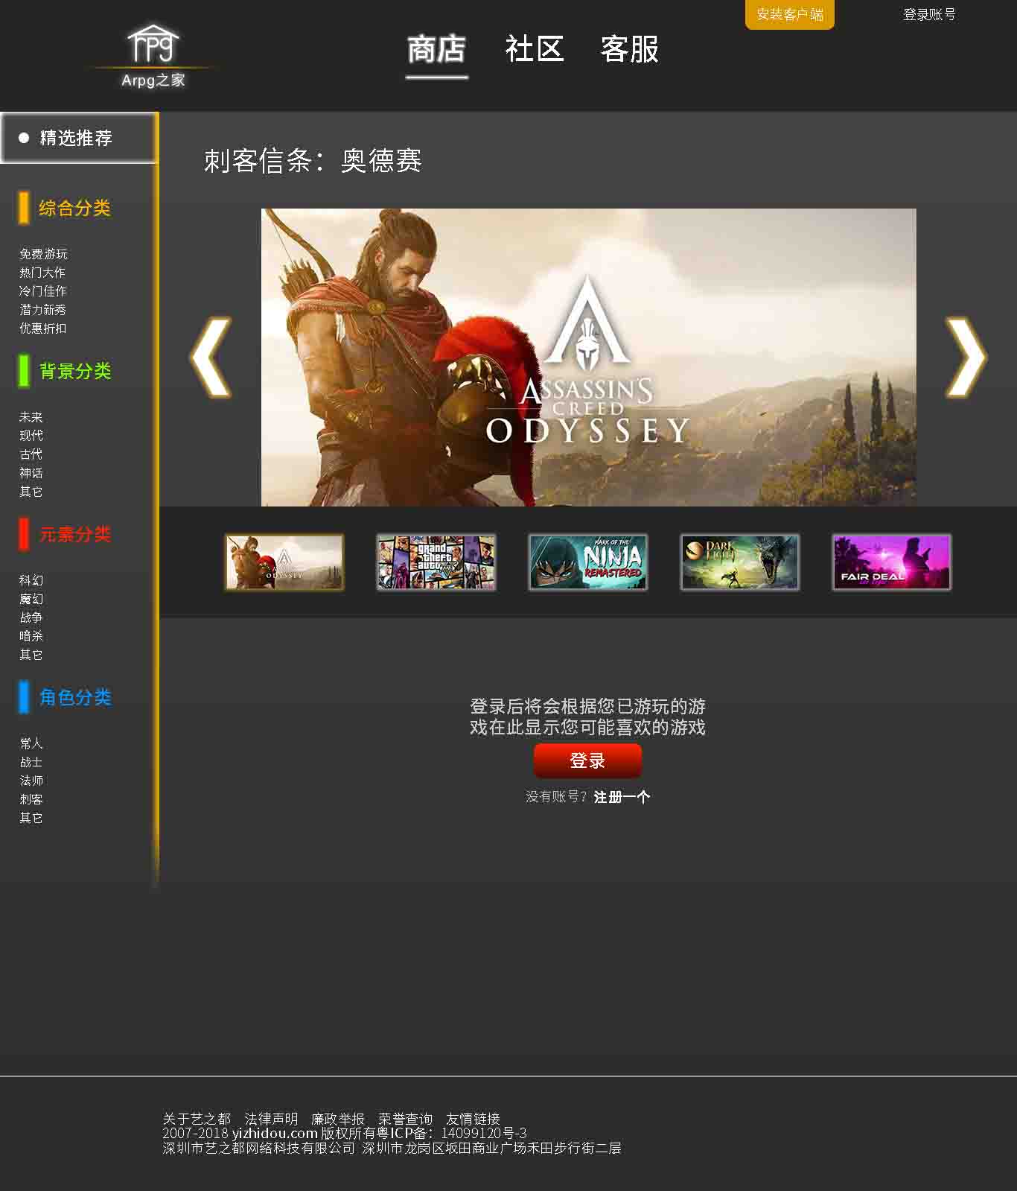Select the 优惠折扣 category
Image resolution: width=1017 pixels, height=1191 pixels.
(x=42, y=328)
